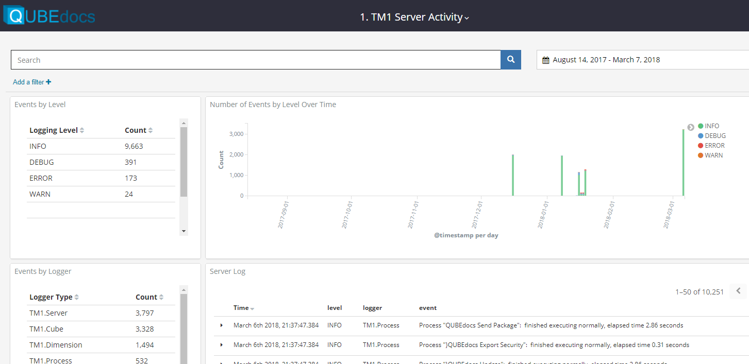Toggle WARN series in chart legend
The width and height of the screenshot is (749, 364).
(710, 155)
